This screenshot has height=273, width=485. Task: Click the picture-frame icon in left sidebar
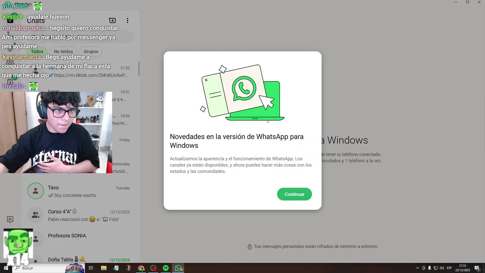[x=10, y=220]
